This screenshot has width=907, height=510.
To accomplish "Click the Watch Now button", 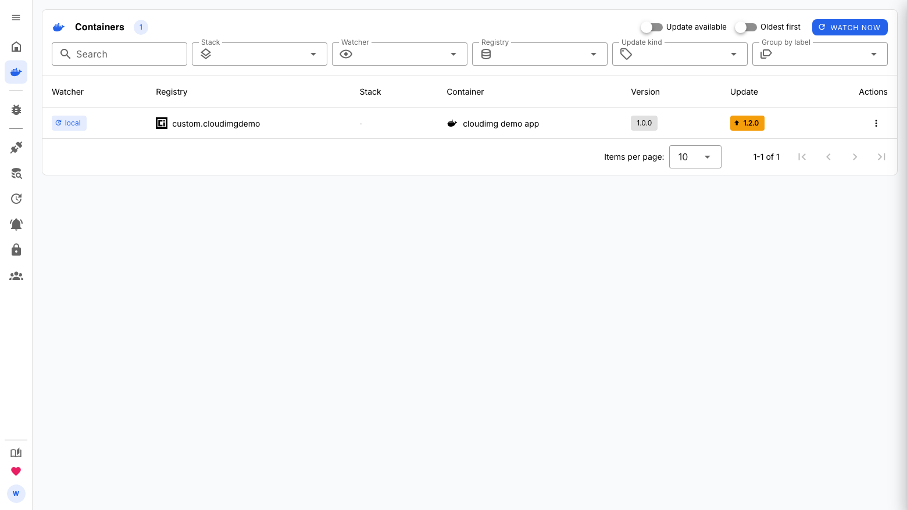I will (850, 27).
